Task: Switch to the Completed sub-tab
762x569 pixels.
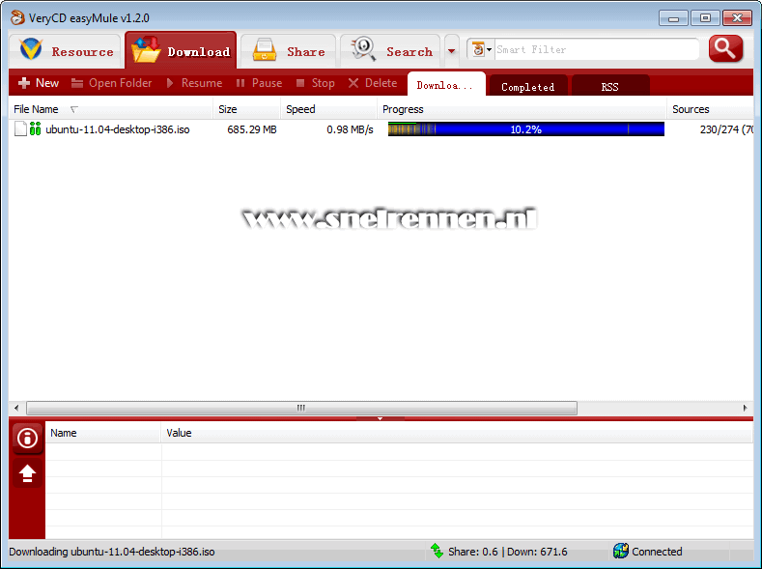Action: [527, 87]
